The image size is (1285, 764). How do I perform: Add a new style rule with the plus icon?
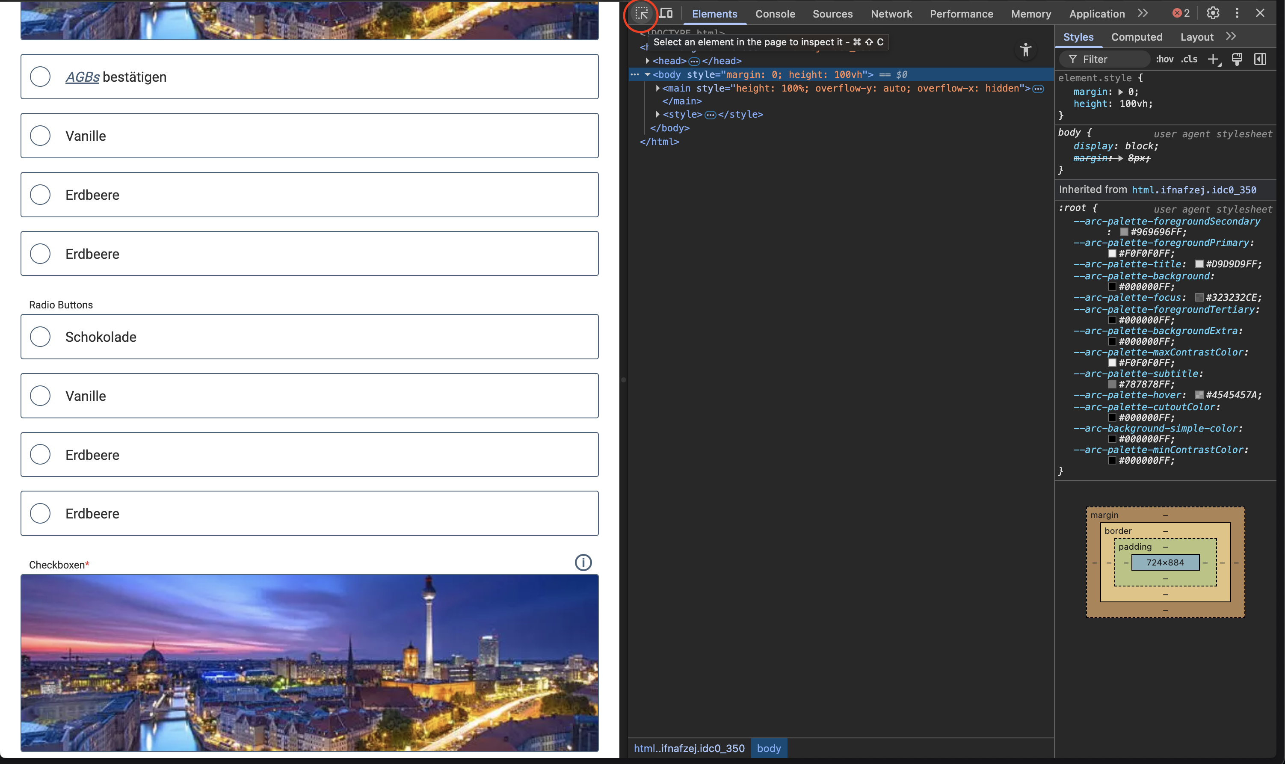[x=1214, y=59]
